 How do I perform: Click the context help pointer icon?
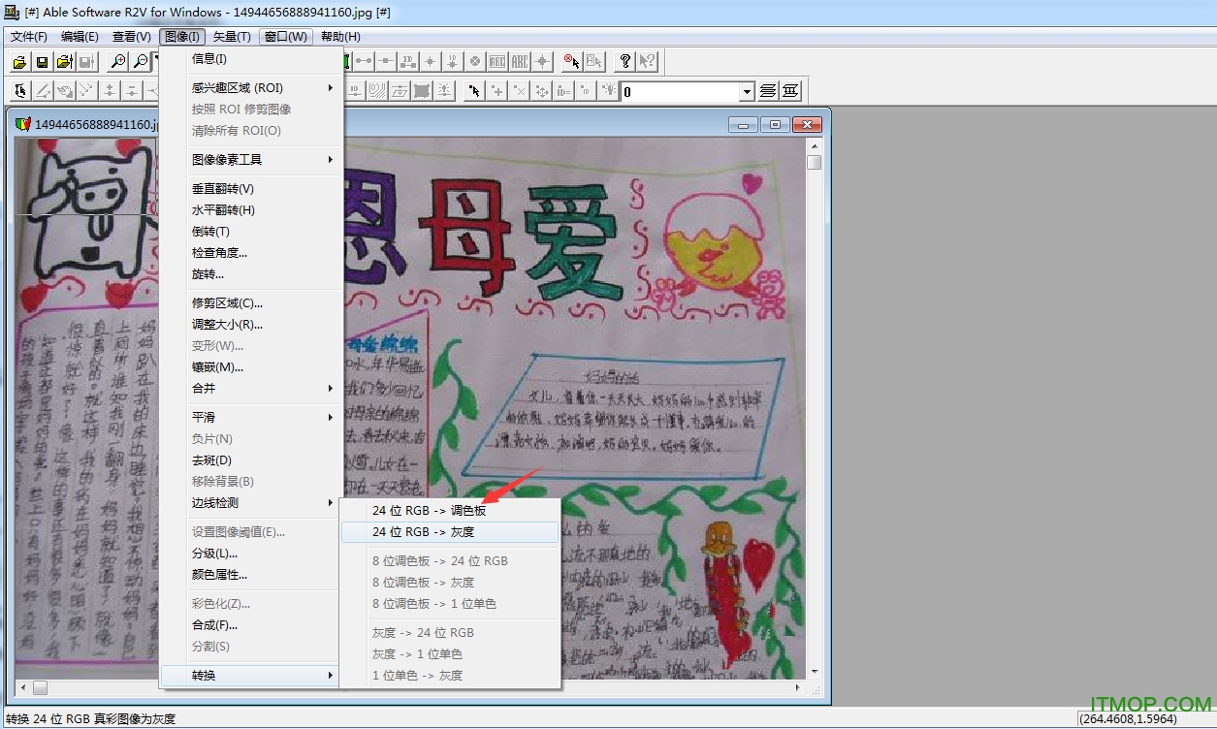click(x=648, y=61)
